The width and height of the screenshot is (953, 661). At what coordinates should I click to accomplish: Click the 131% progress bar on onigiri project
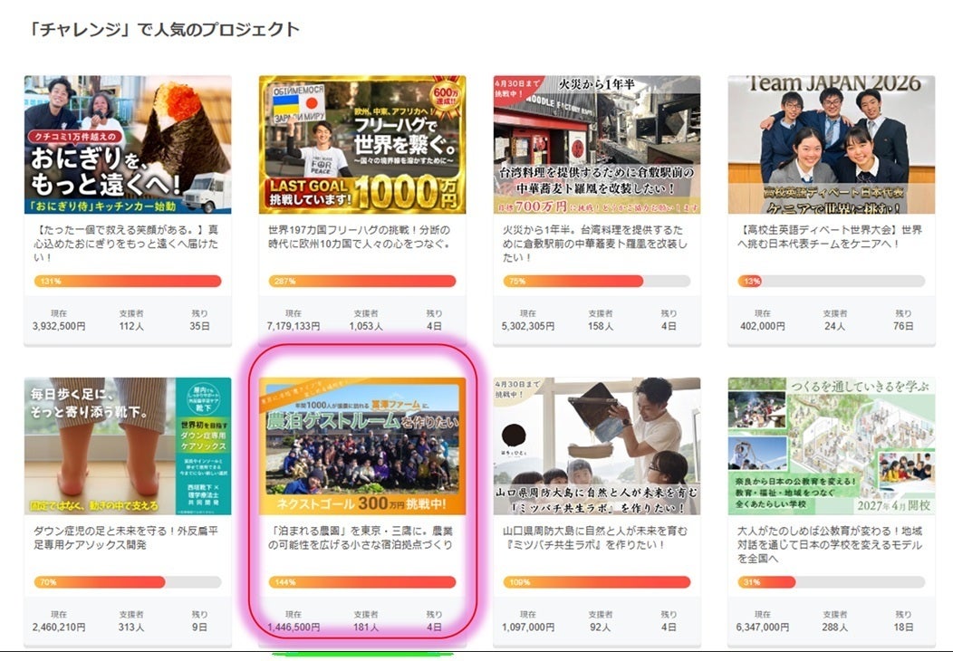coord(128,282)
